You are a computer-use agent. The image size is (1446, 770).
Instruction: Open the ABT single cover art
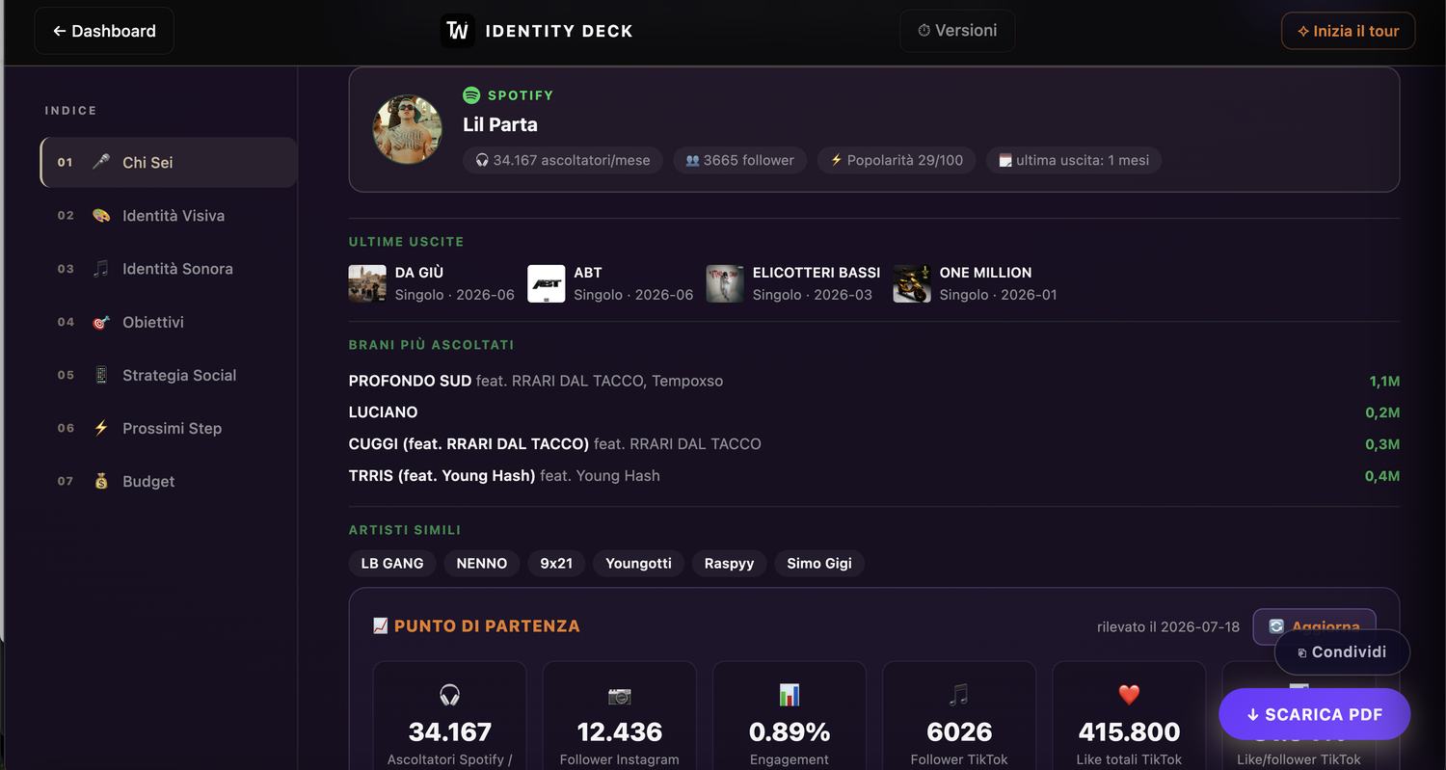(x=547, y=283)
